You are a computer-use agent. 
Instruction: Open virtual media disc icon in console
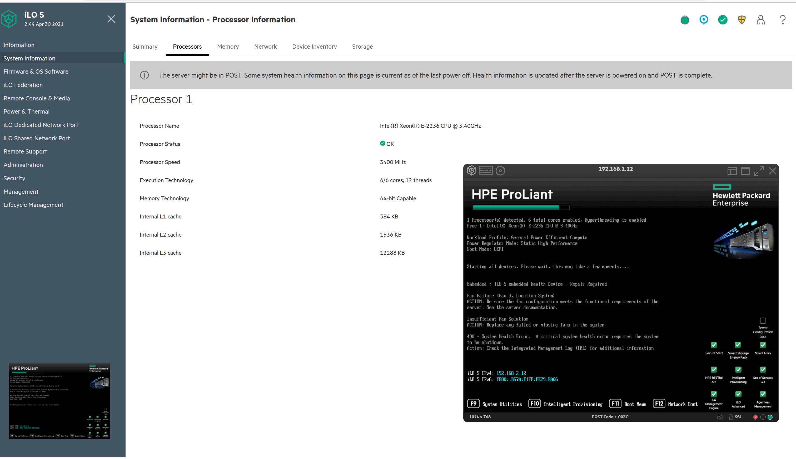tap(500, 171)
